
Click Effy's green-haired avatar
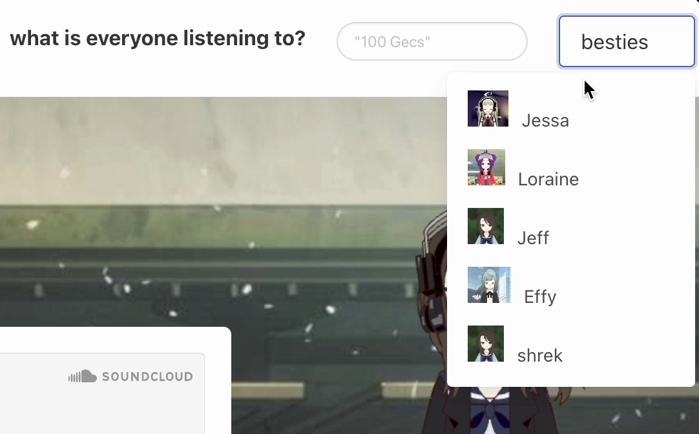point(489,285)
